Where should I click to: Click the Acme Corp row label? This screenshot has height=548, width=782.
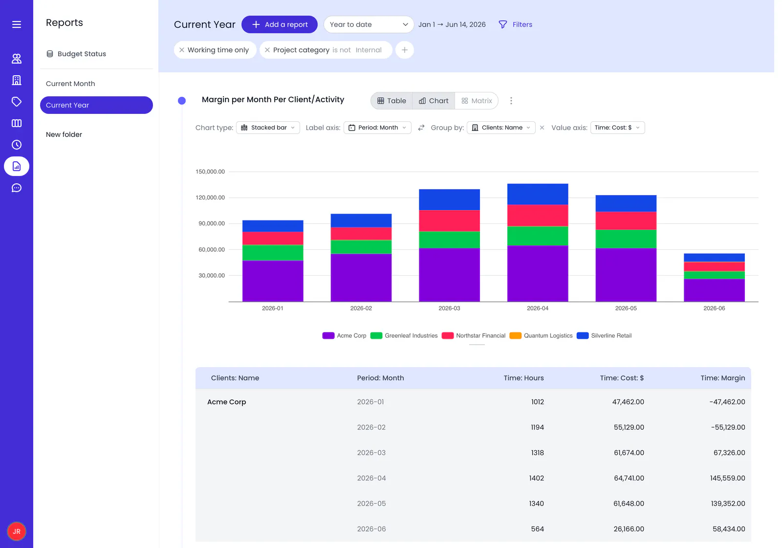point(227,402)
